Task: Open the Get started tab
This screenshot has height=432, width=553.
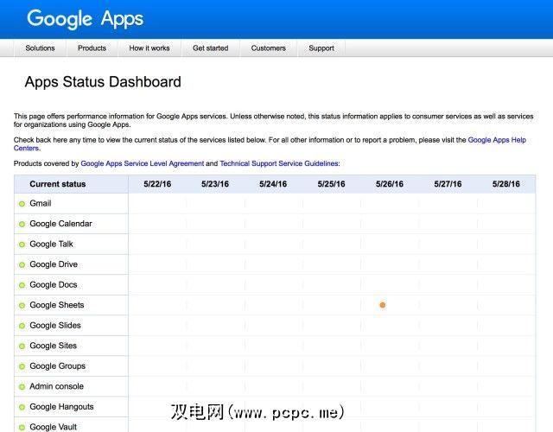Action: click(210, 48)
